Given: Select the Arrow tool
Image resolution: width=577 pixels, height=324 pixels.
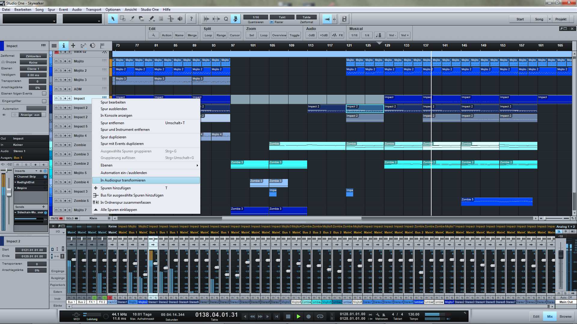Looking at the screenshot, I should click(113, 19).
